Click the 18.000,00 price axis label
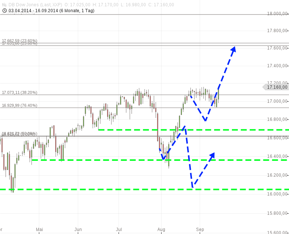This screenshot has height=234, width=289. click(x=277, y=14)
